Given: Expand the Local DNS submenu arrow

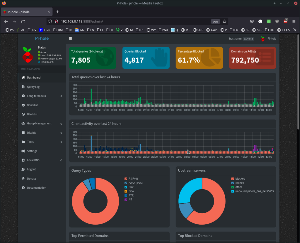Looking at the screenshot, I should tap(61, 160).
